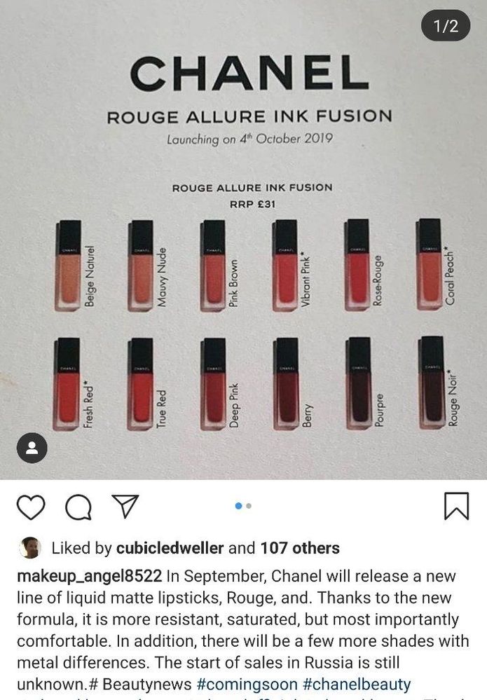Image resolution: width=487 pixels, height=700 pixels.
Task: Click the 1/2 image counter badge
Action: 446,26
